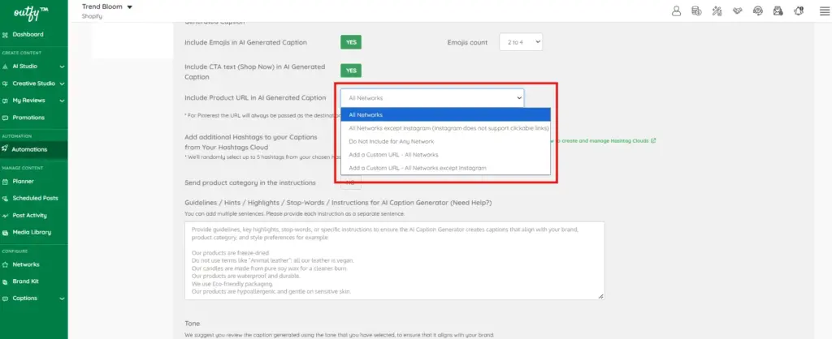Click the Emojis count label

pyautogui.click(x=467, y=42)
